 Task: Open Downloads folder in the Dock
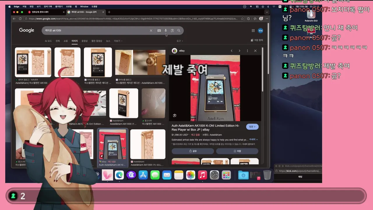243,175
